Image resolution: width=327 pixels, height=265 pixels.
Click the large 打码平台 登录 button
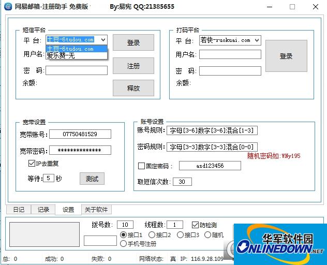[x=286, y=56]
